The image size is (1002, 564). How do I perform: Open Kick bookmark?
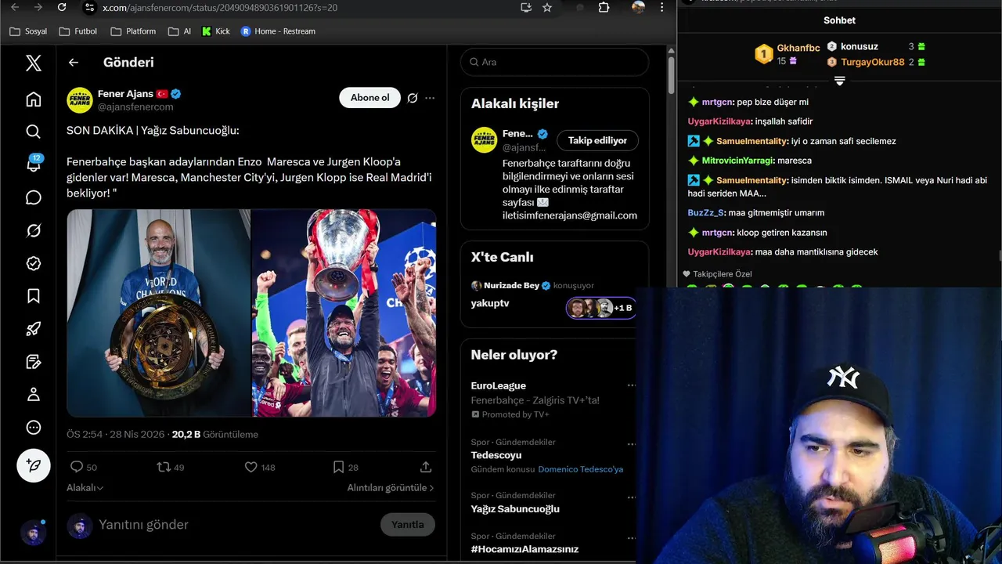[216, 31]
